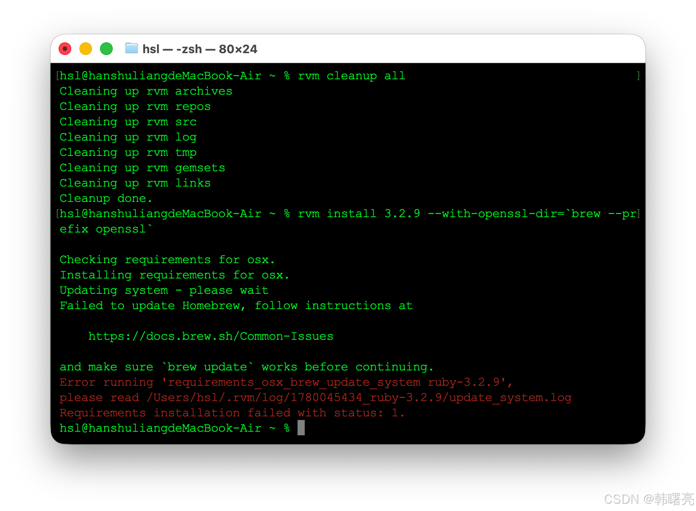Viewport: 696px width, 511px height.
Task: Open the docs.brew.sh Common-Issues URL
Action: coord(211,336)
